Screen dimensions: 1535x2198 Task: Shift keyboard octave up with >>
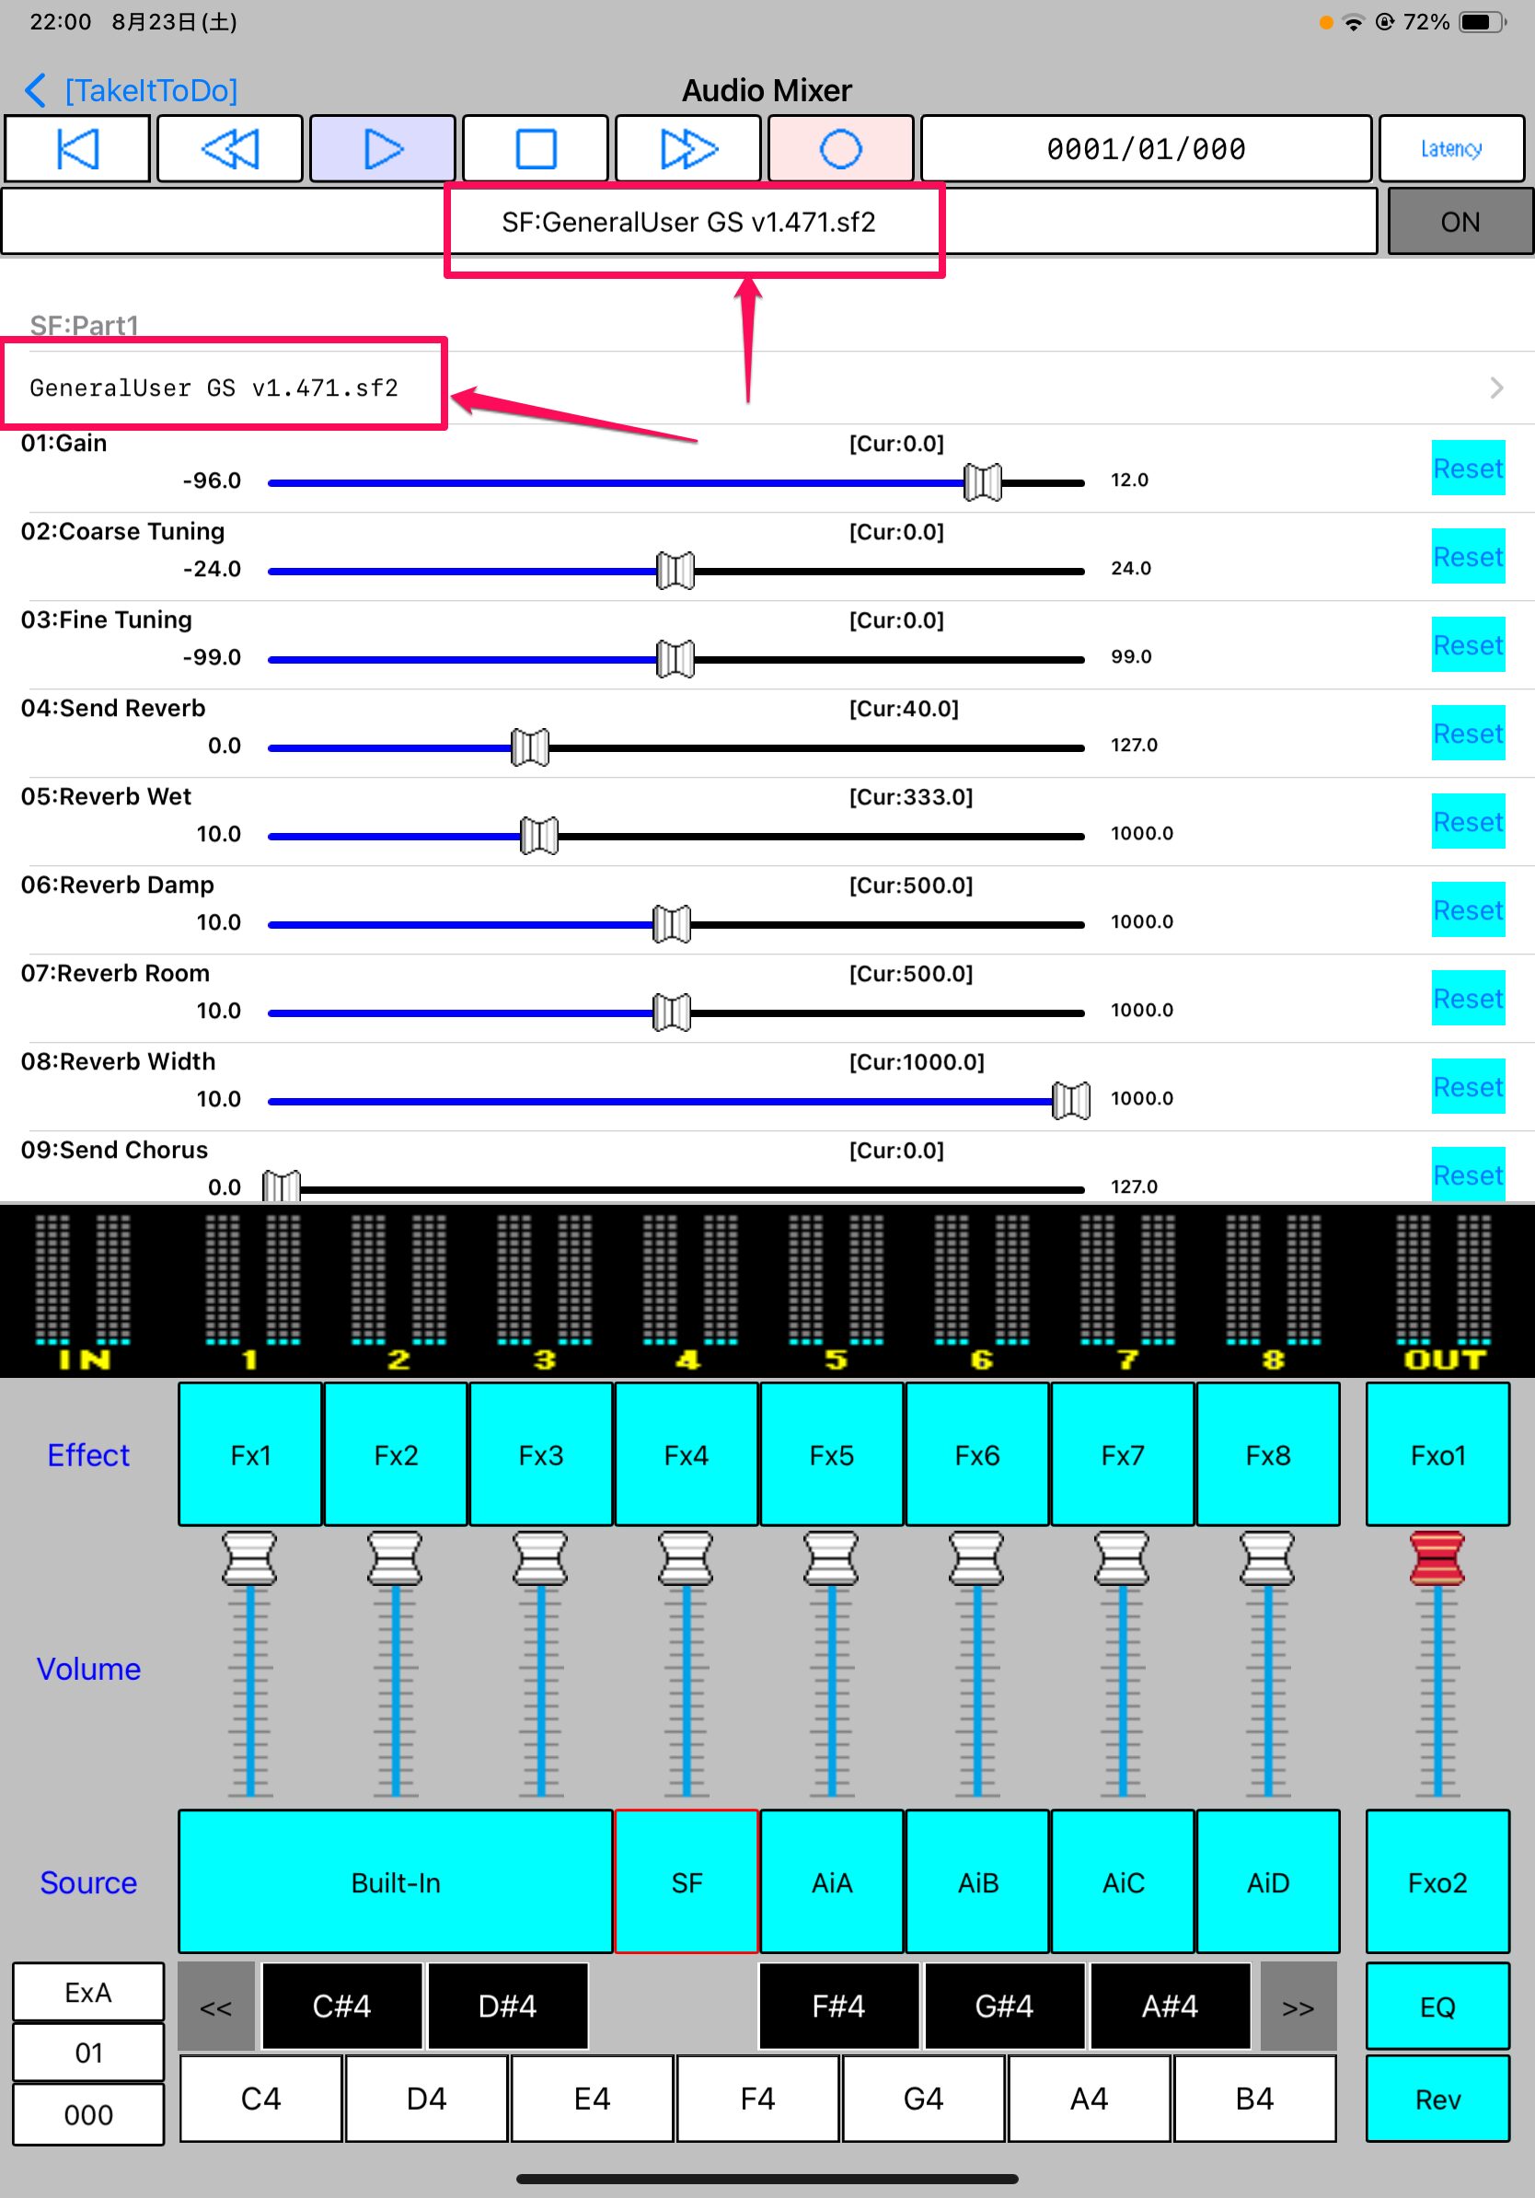1298,2007
